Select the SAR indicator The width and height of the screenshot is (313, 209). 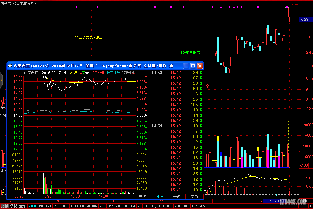146,206
